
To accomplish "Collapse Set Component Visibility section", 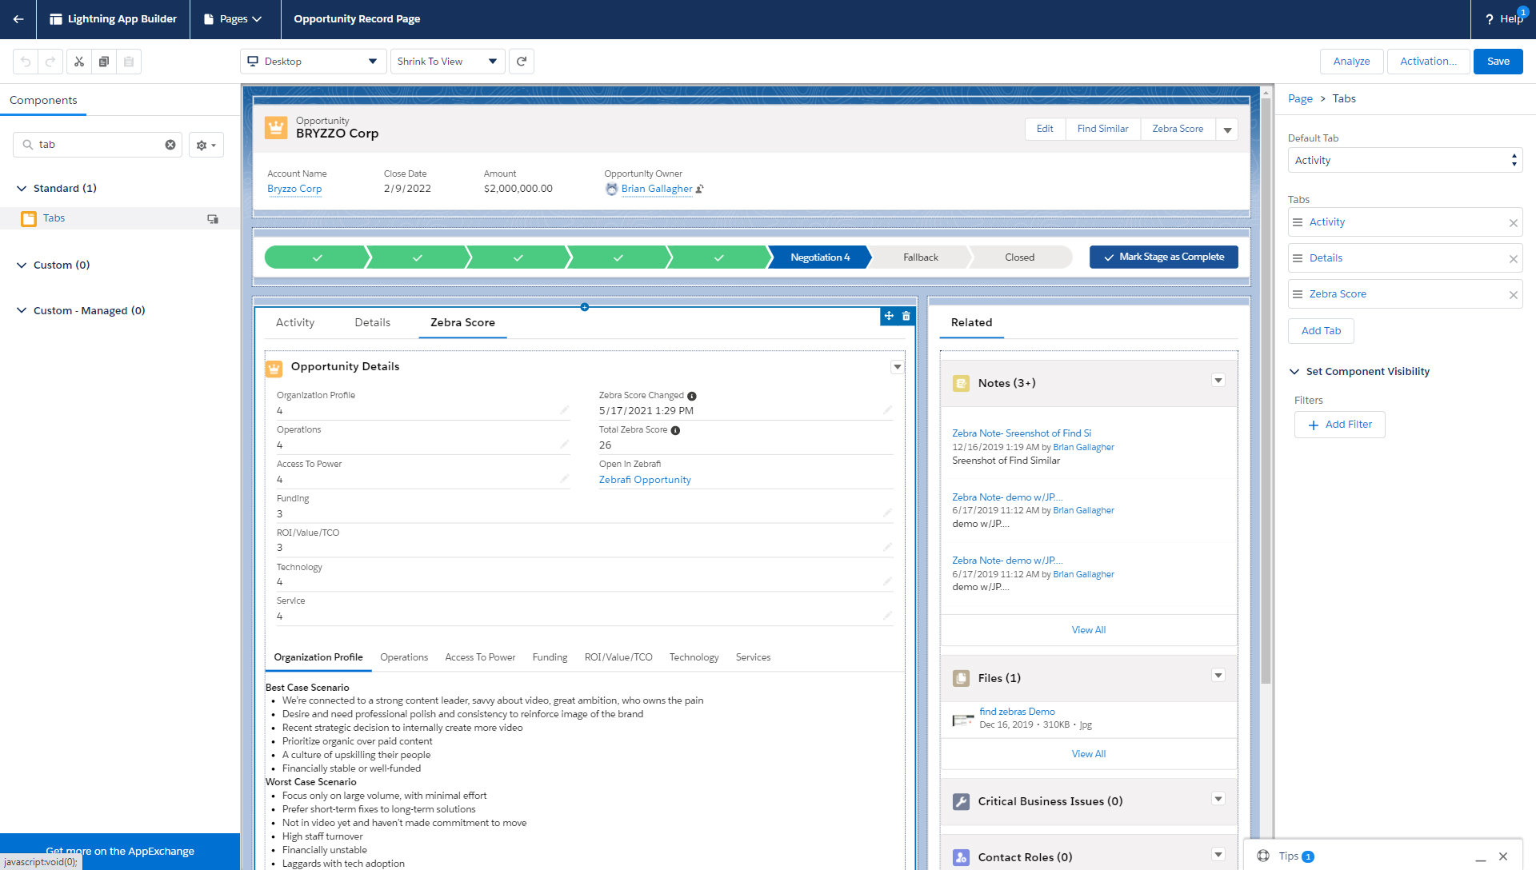I will [1294, 372].
